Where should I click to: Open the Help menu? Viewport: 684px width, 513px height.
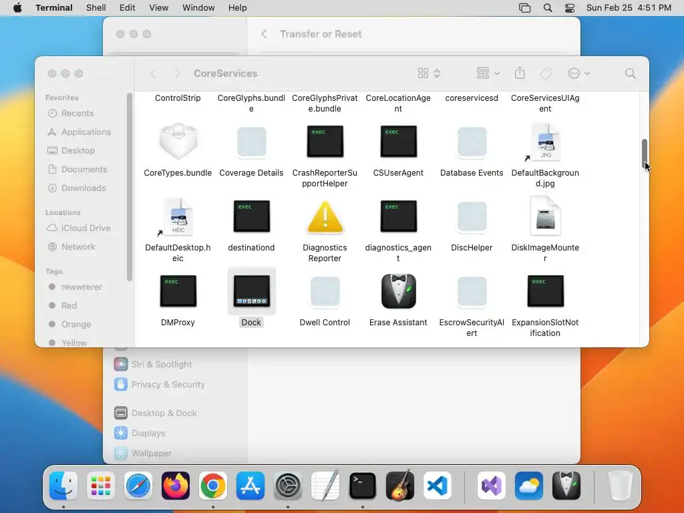237,8
